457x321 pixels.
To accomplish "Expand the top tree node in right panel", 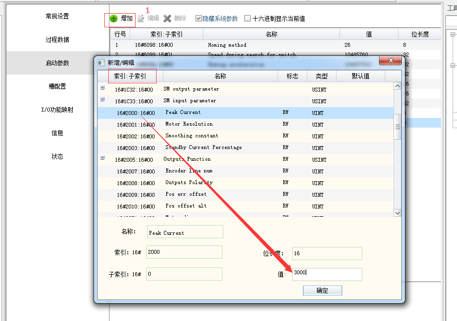I will tap(453, 34).
